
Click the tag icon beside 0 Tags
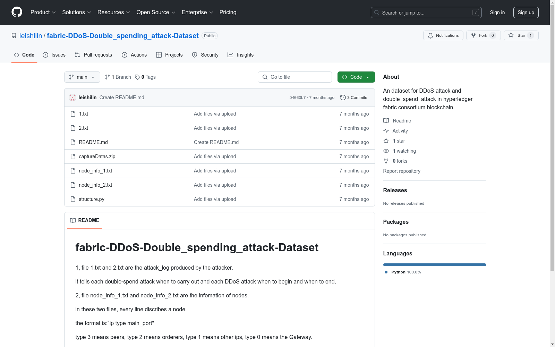tap(137, 77)
